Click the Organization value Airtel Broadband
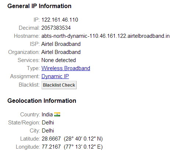The image size is (177, 156). coord(61,52)
